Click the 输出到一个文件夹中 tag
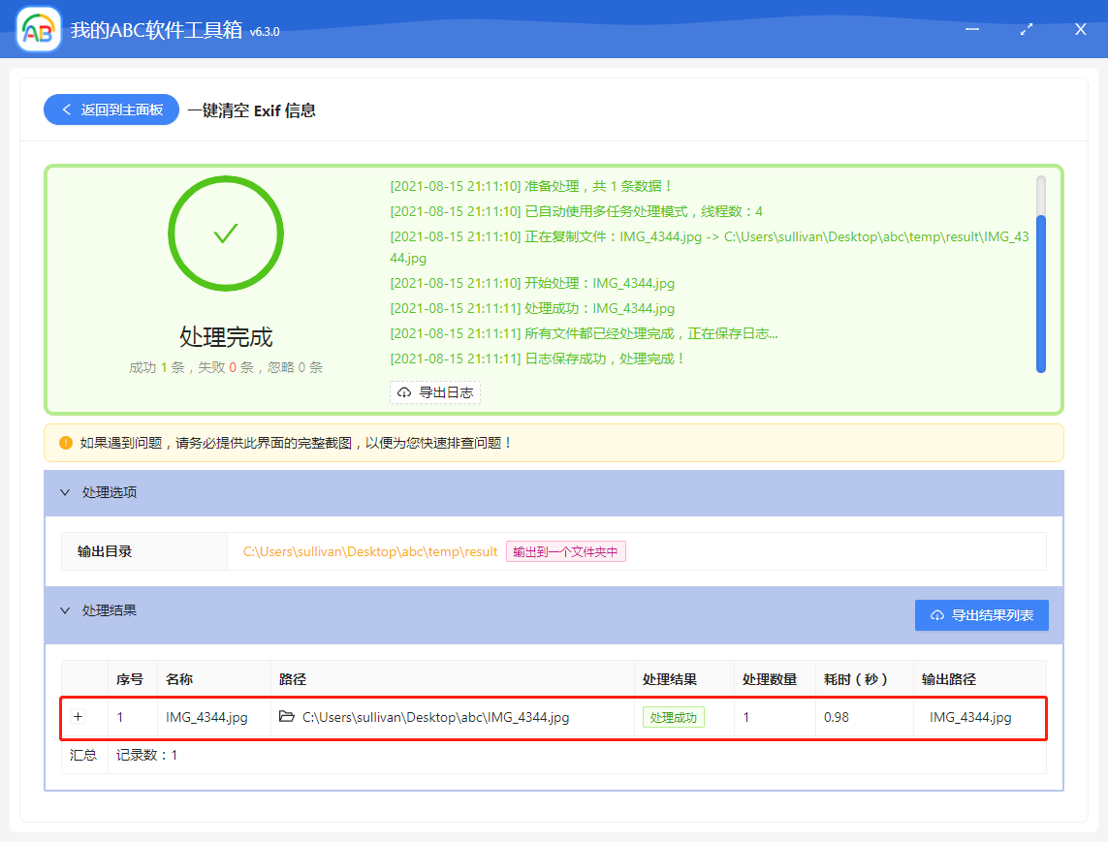This screenshot has height=842, width=1108. pyautogui.click(x=566, y=551)
